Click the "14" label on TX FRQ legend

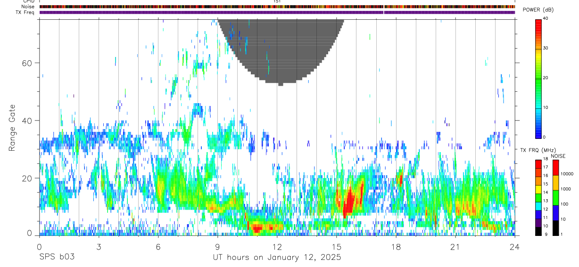(x=546, y=192)
